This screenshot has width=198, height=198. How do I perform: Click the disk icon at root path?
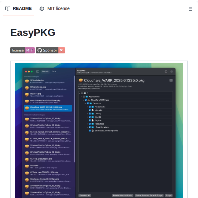(85, 93)
